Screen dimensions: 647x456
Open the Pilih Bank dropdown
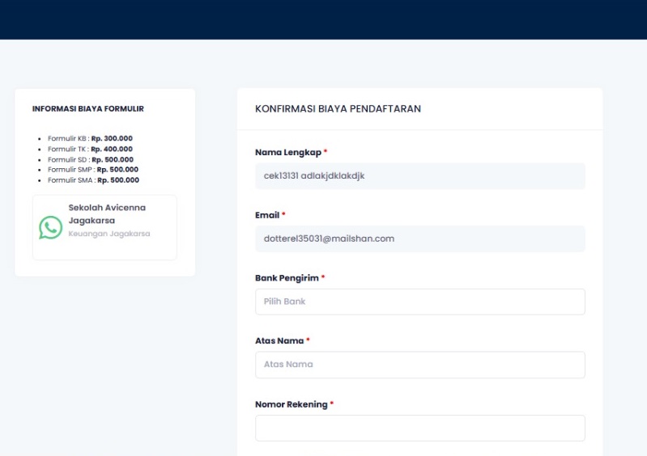coord(419,302)
